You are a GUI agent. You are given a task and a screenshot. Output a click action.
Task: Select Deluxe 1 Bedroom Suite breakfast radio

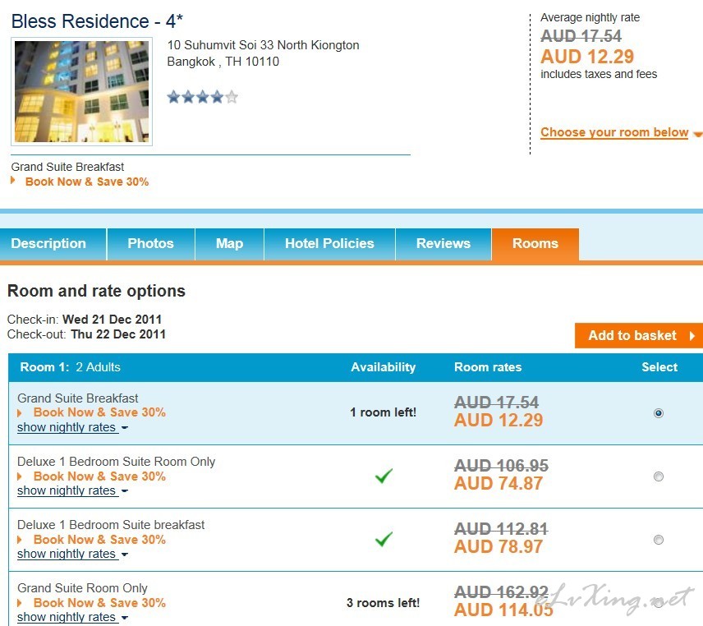point(659,540)
